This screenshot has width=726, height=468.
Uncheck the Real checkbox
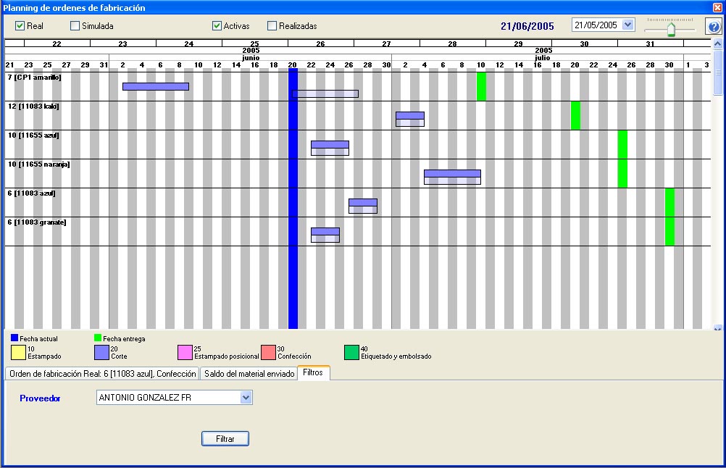pyautogui.click(x=20, y=26)
